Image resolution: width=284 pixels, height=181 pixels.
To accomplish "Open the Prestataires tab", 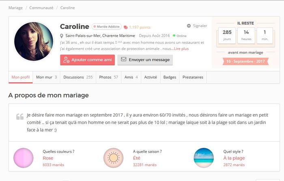I will [193, 77].
